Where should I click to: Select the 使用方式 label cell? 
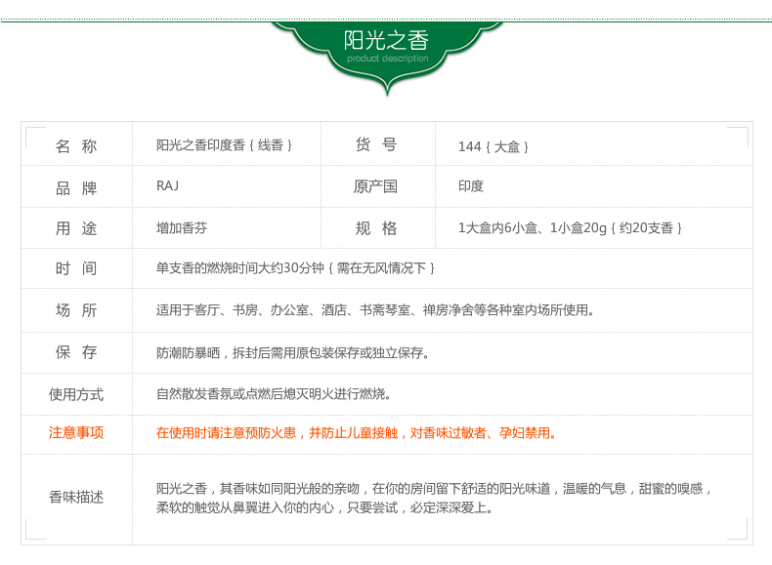click(76, 394)
